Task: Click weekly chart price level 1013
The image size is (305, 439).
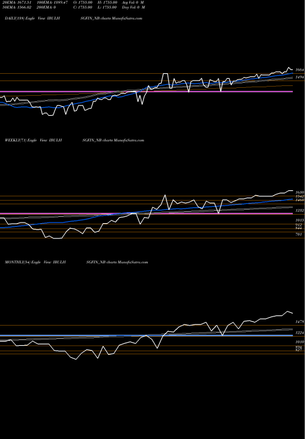Action: [x=300, y=220]
